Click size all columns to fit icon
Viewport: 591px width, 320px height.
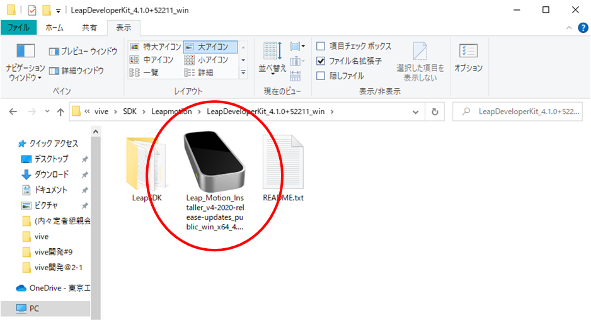[x=295, y=76]
